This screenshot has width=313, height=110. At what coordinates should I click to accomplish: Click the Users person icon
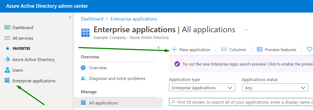pyautogui.click(x=7, y=70)
